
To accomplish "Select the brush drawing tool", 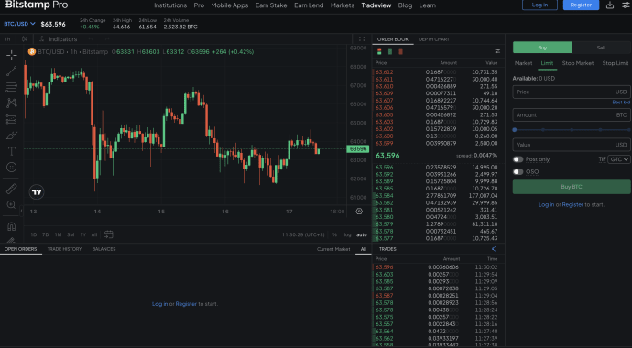I will click(12, 135).
